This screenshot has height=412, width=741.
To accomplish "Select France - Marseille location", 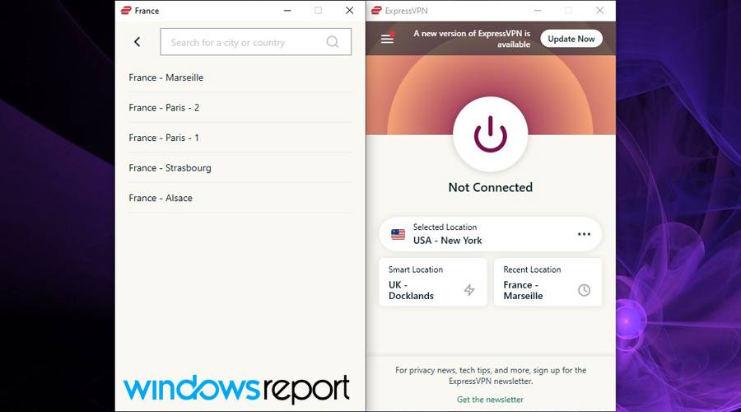I will click(240, 77).
